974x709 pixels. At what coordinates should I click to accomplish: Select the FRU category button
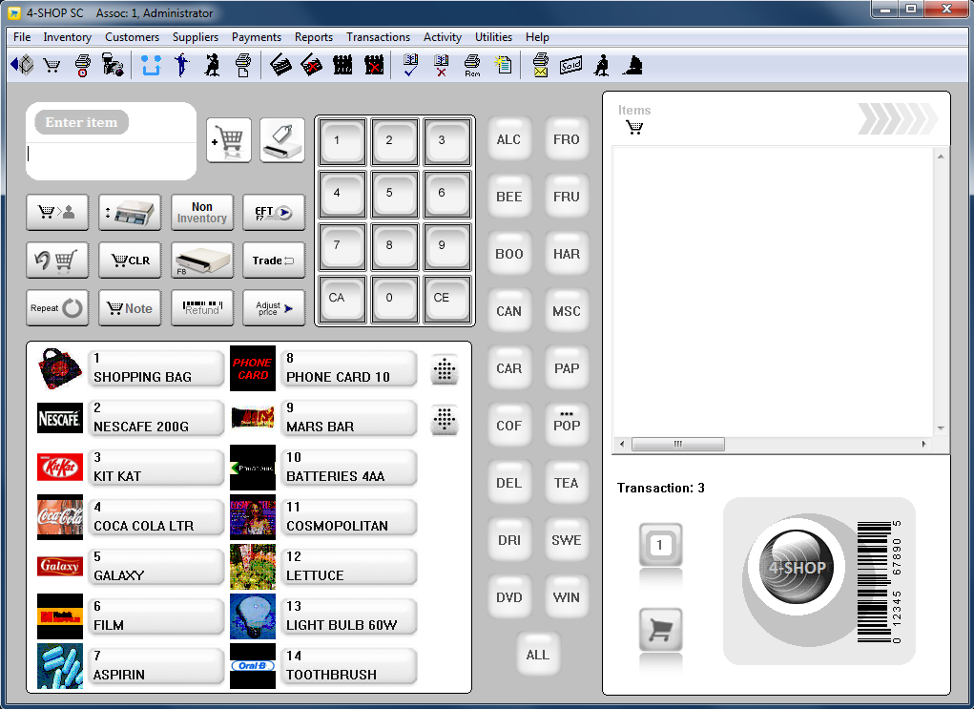pos(566,197)
